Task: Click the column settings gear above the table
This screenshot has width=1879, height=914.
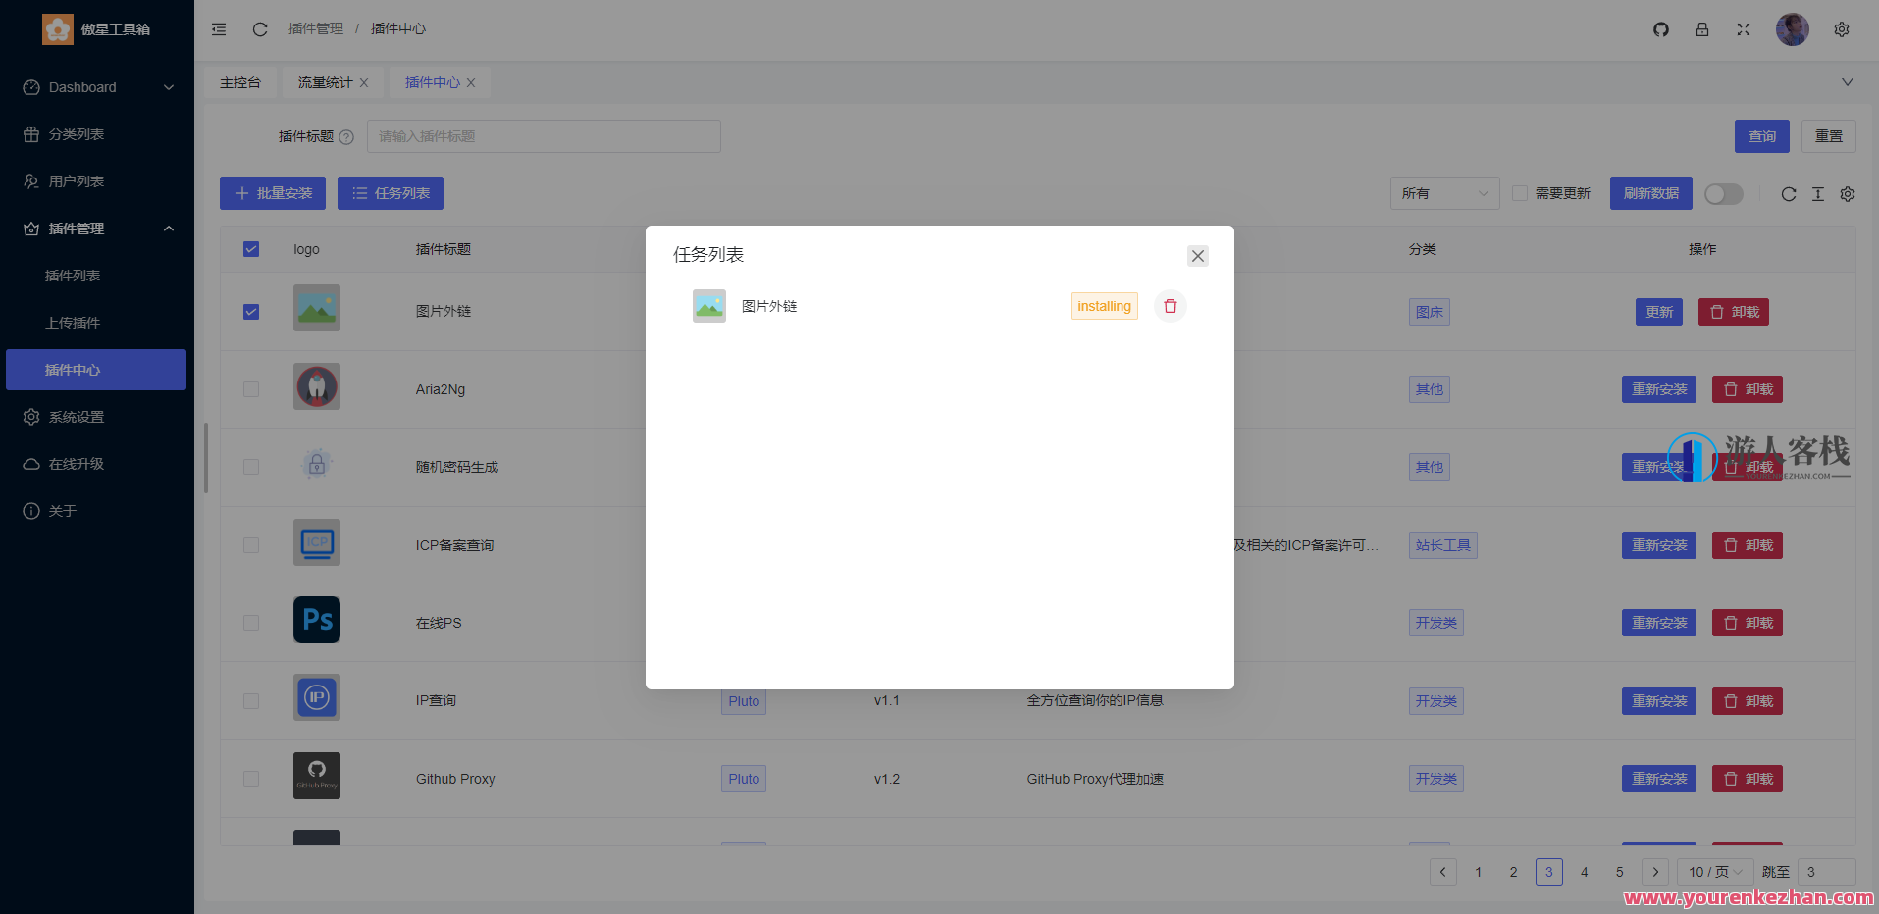Action: point(1849,194)
